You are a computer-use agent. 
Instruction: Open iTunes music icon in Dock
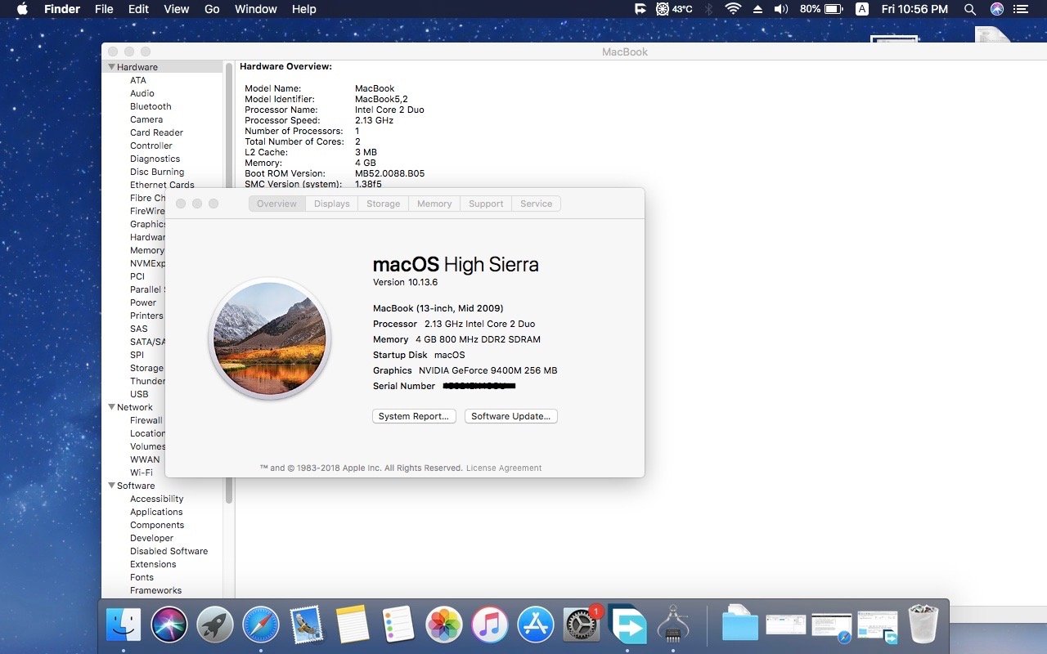(x=490, y=625)
